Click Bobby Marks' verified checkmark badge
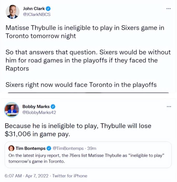Screen dimensions: 177x182 (x=53, y=106)
